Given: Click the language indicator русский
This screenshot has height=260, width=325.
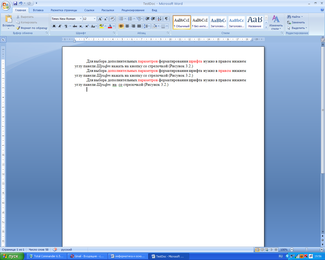Looking at the screenshot, I should (x=66, y=250).
